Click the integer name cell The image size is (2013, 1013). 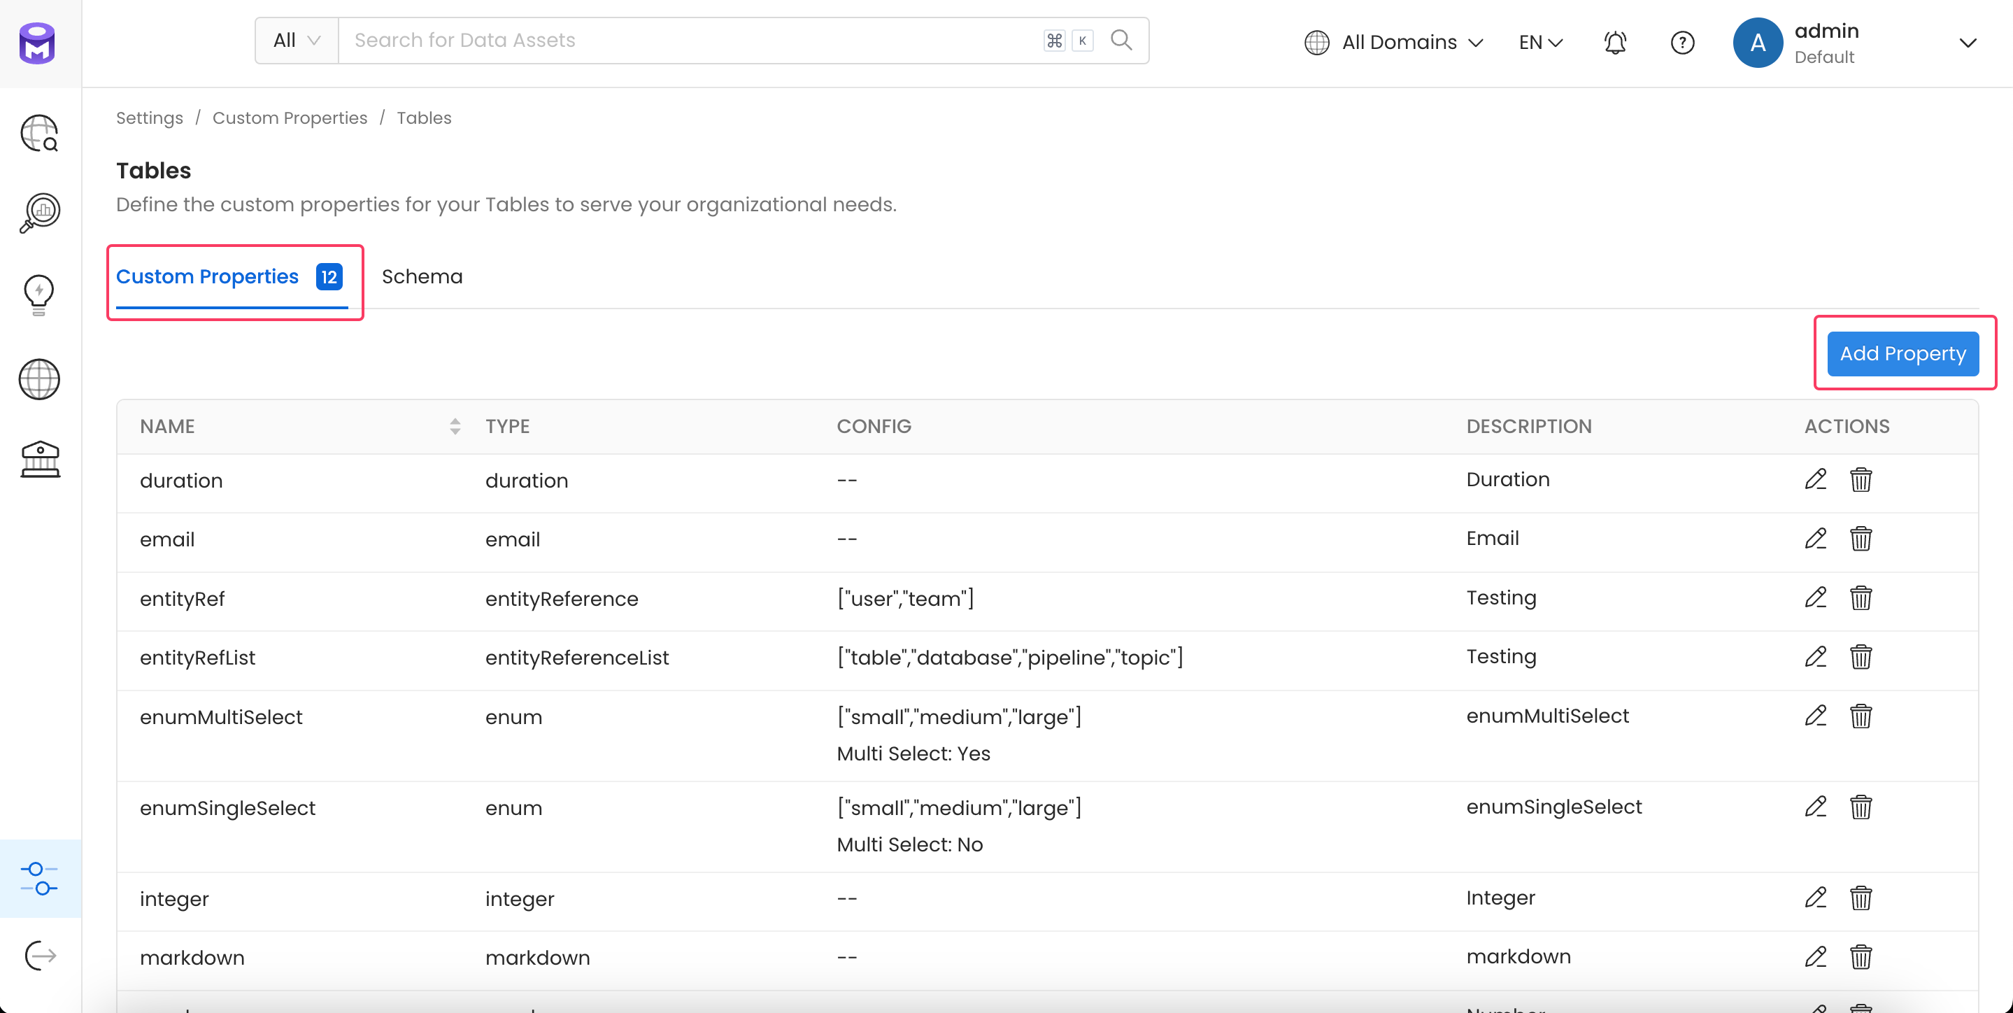pos(174,899)
